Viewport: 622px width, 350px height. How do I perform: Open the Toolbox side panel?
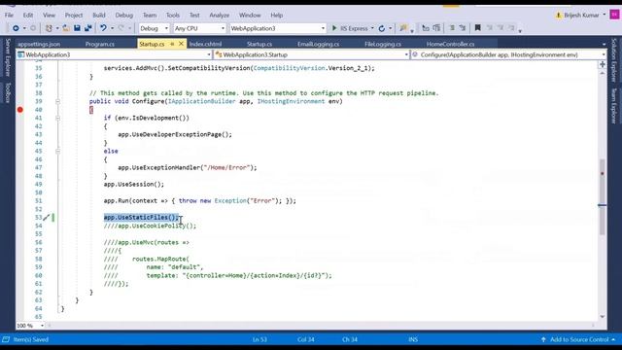[7, 92]
